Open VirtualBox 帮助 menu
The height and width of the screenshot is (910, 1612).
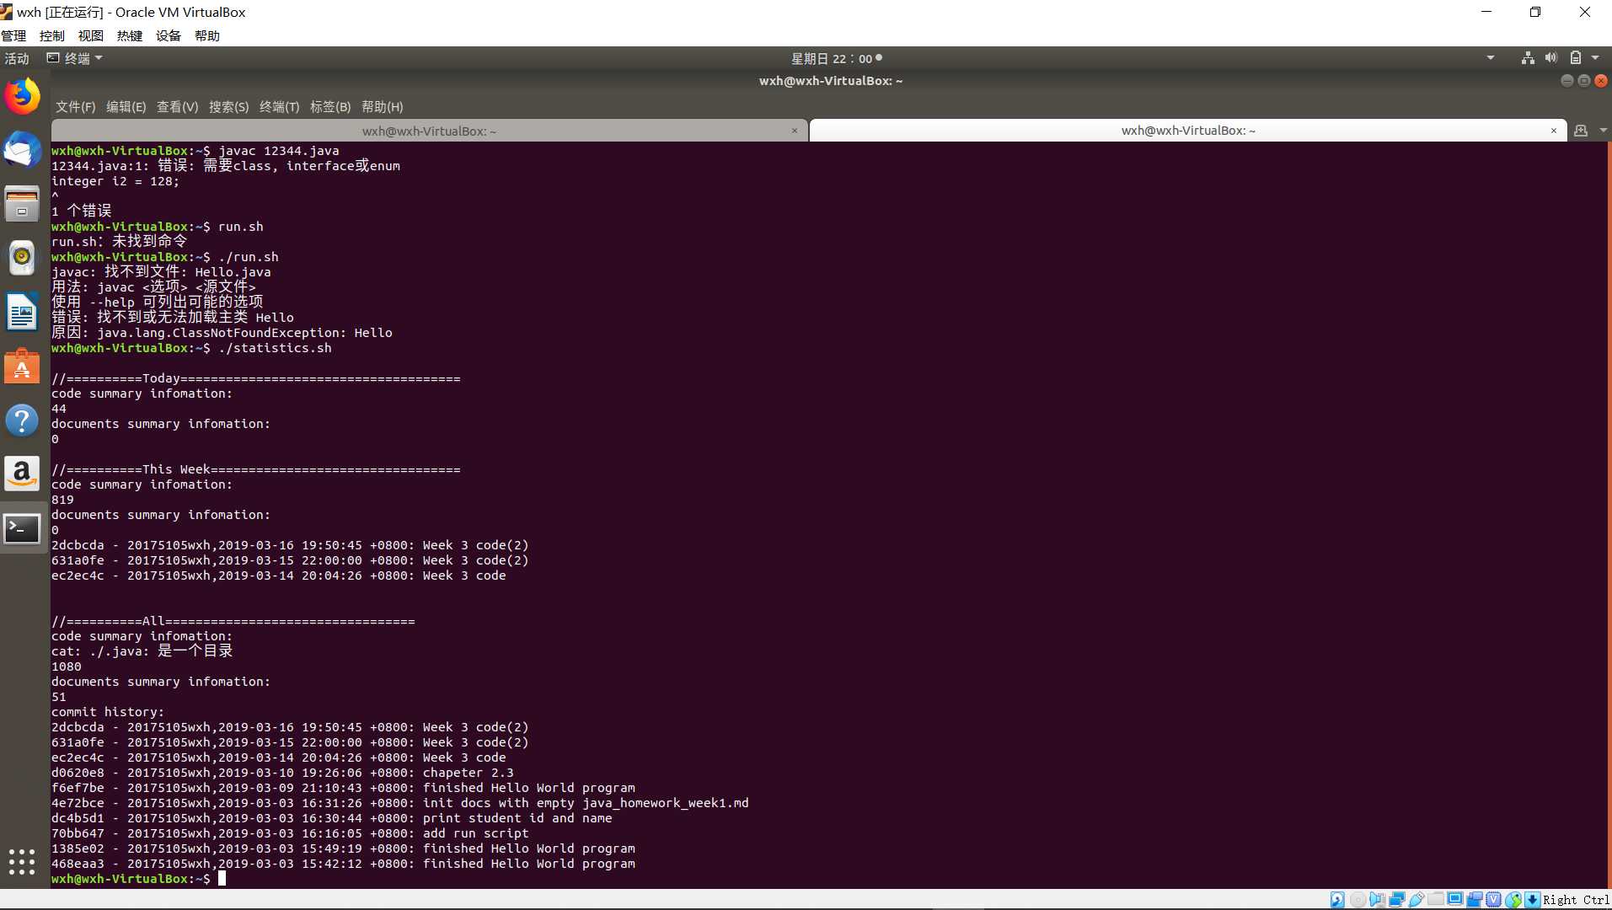[207, 35]
